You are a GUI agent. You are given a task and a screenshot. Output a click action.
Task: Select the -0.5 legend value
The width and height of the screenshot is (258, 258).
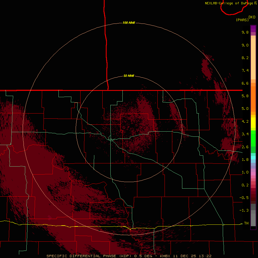[244, 198]
